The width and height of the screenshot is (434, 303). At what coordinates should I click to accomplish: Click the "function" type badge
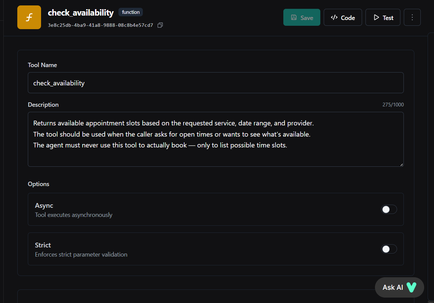[x=131, y=12]
